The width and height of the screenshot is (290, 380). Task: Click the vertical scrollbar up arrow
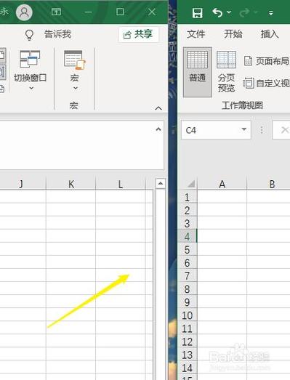[161, 183]
